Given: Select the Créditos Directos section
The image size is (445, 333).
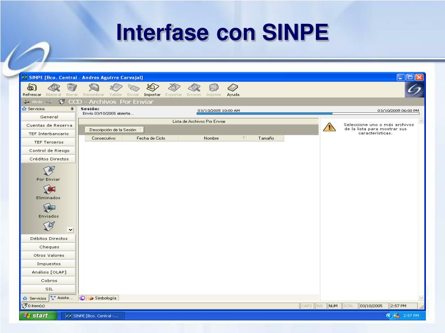Looking at the screenshot, I should click(x=49, y=159).
